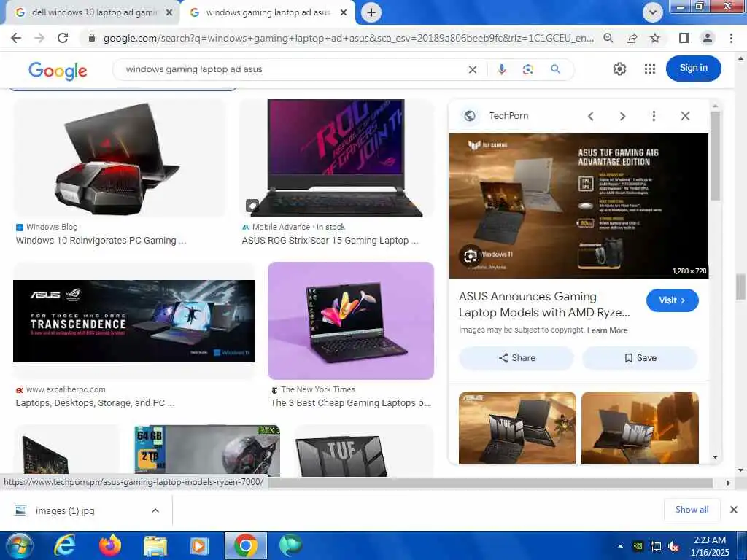The image size is (747, 560).
Task: Share this page using the address bar icon
Action: (632, 38)
